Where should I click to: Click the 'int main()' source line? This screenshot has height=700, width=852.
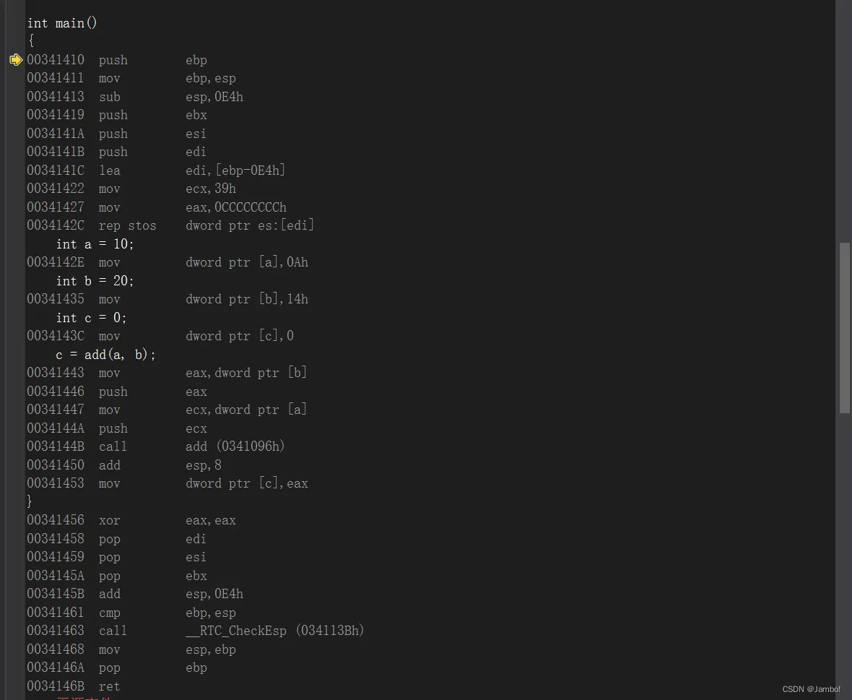(62, 23)
